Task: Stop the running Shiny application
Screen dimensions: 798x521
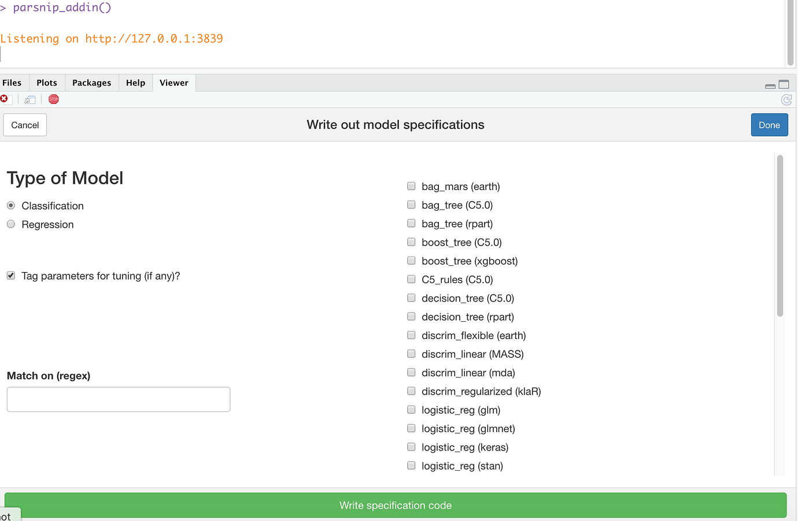Action: [53, 99]
